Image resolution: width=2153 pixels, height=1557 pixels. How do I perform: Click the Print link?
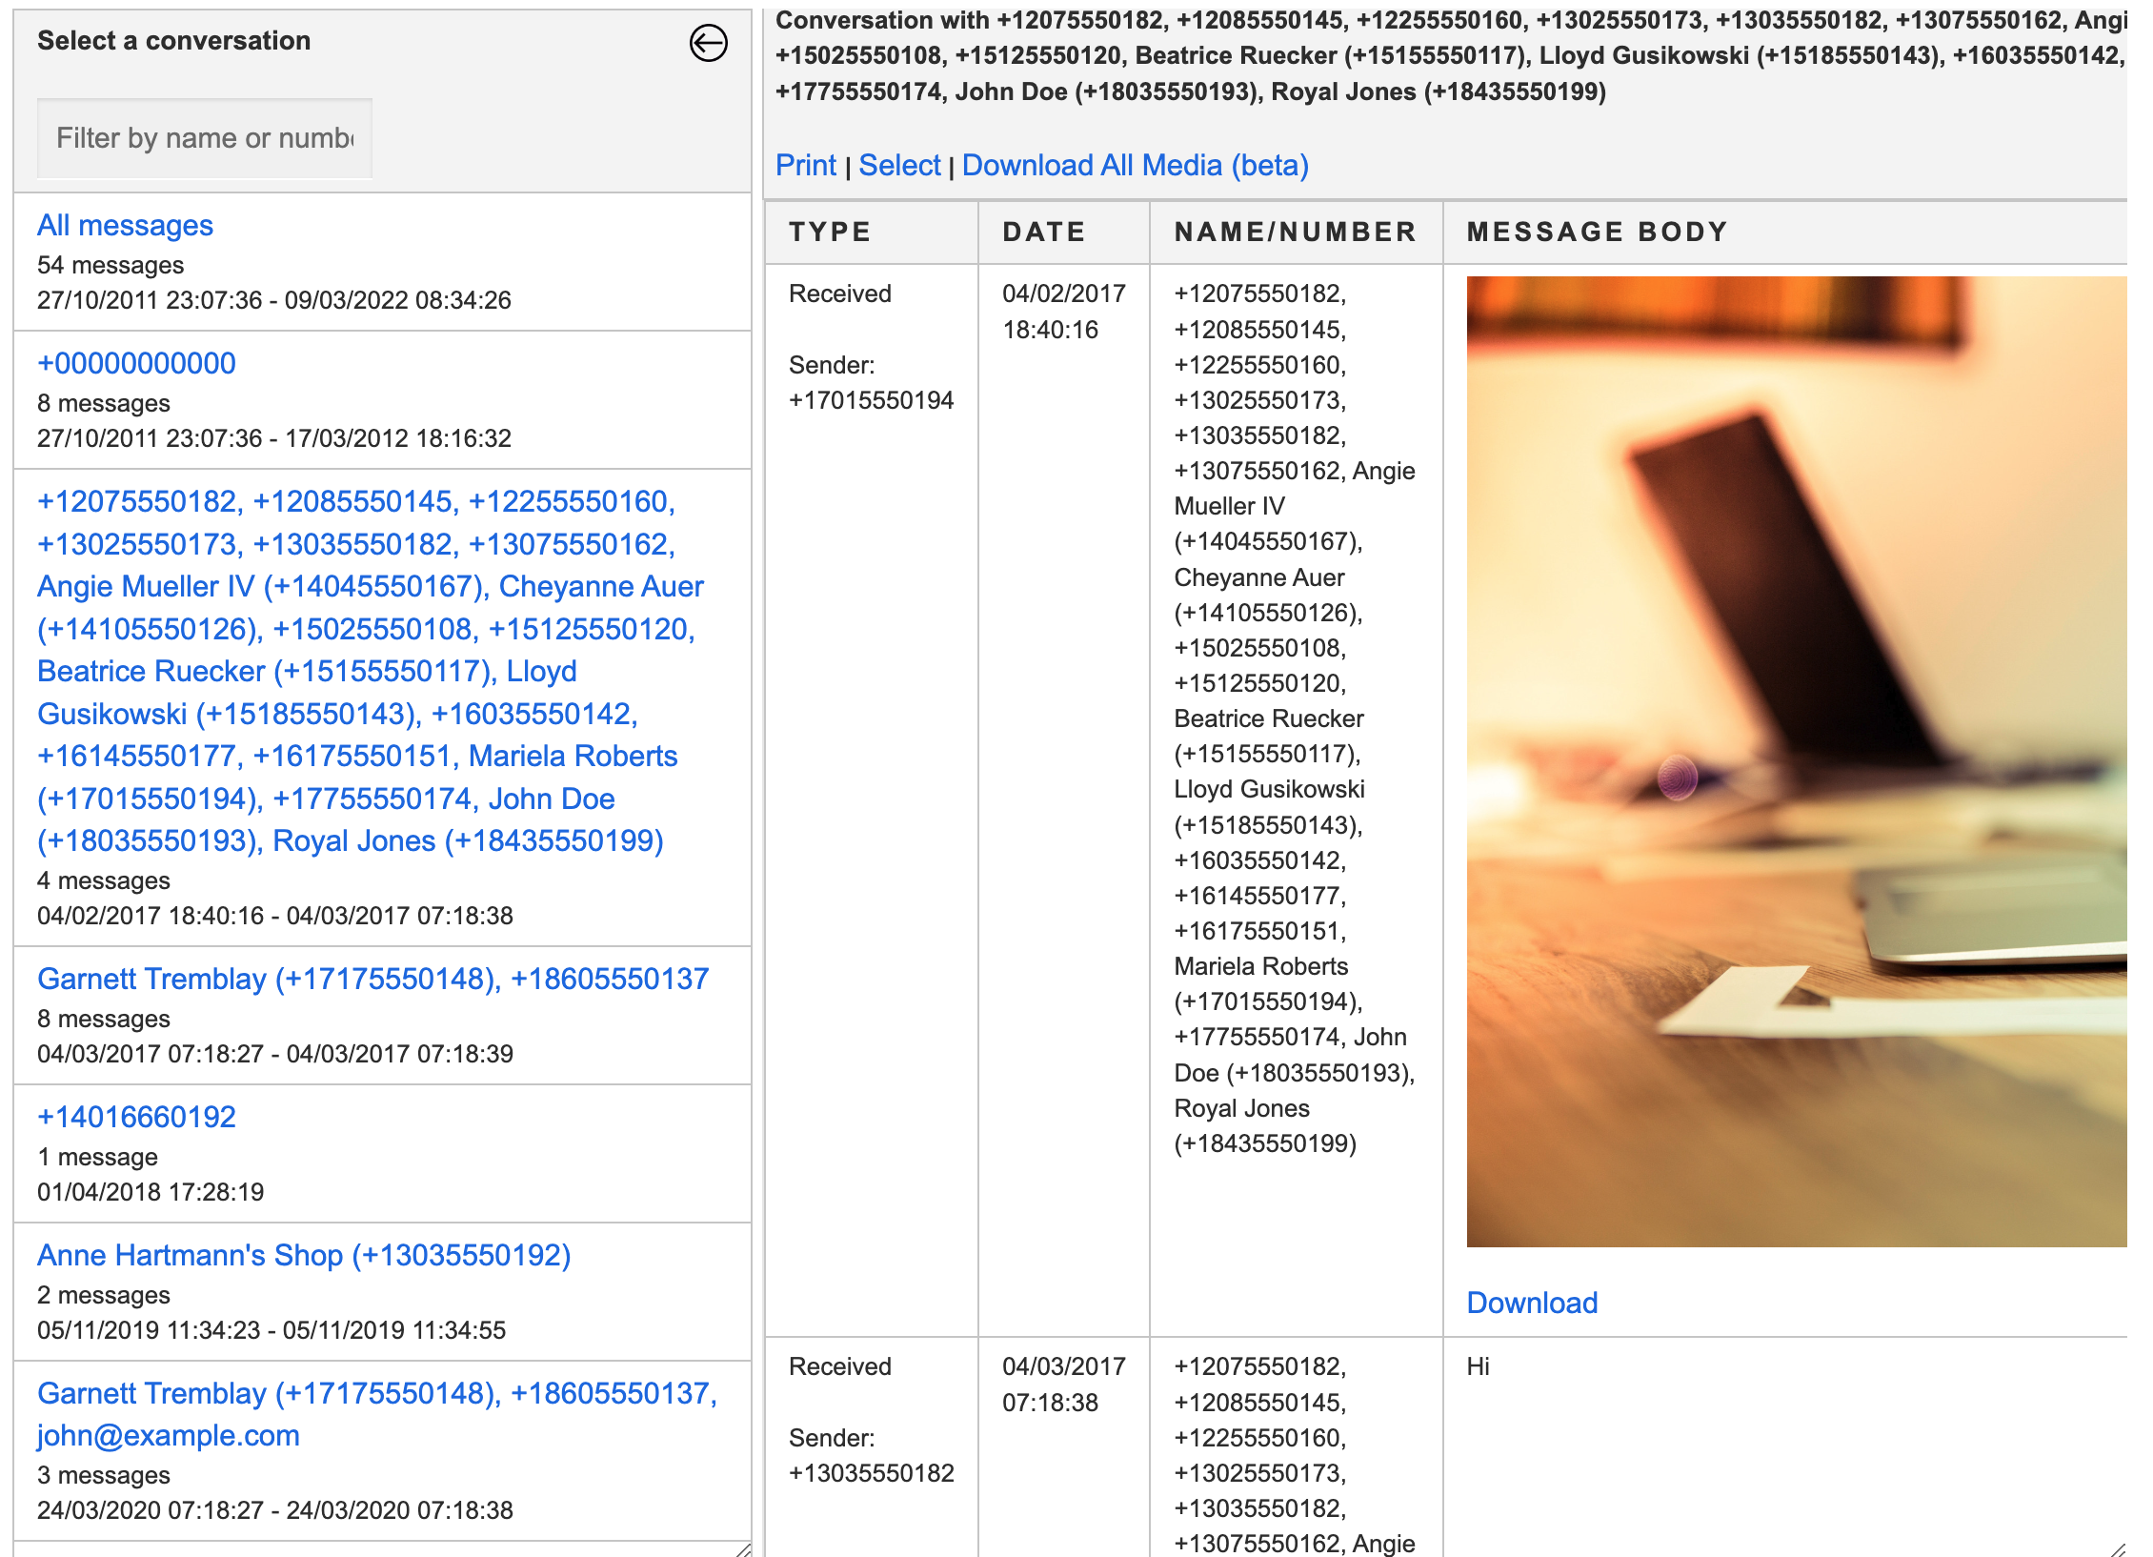coord(805,166)
